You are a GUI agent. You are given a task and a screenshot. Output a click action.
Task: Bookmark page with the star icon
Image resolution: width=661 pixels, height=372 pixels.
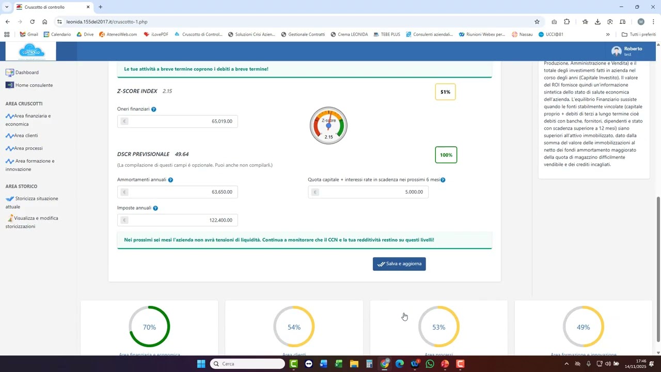tap(537, 22)
